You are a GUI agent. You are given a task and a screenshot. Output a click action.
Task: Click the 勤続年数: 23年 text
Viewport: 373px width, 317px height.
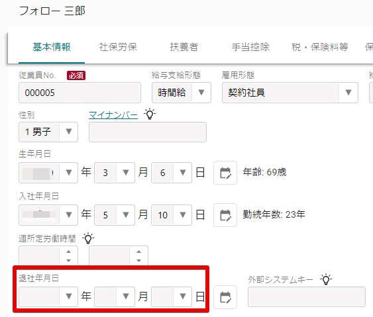tap(274, 214)
